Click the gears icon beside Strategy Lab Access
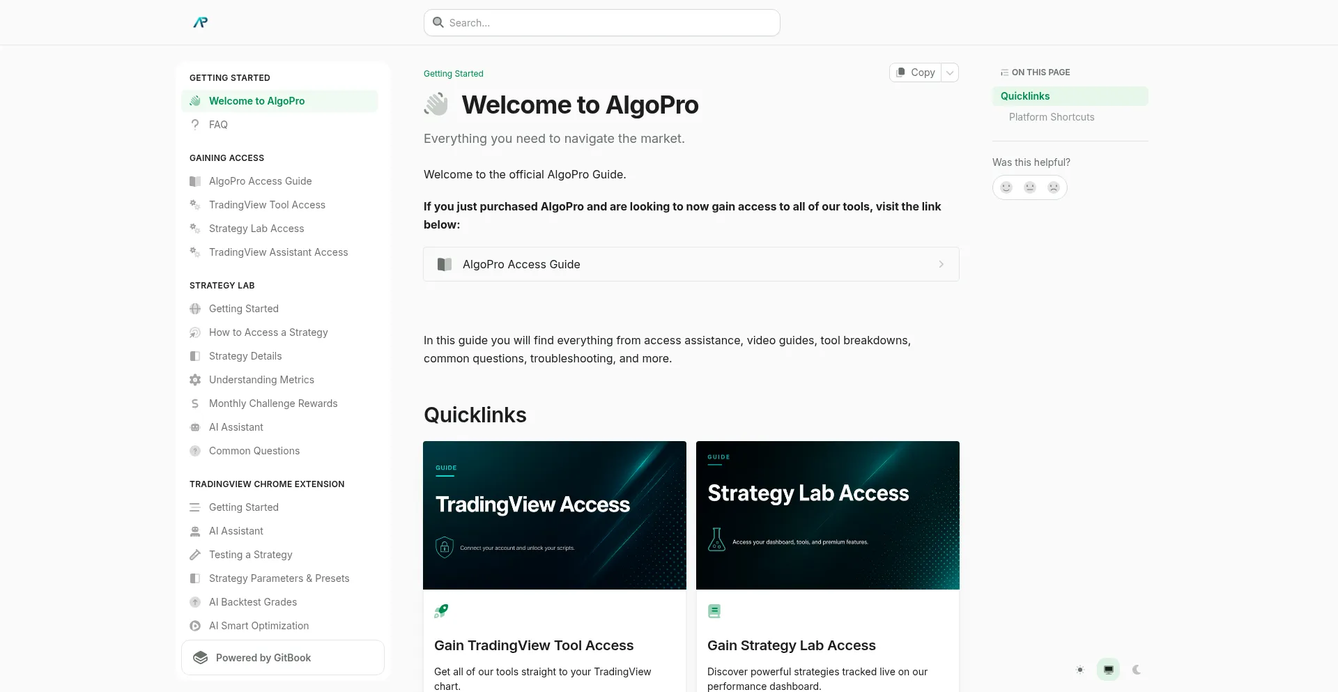Screen dimensions: 1338x692 [195, 229]
